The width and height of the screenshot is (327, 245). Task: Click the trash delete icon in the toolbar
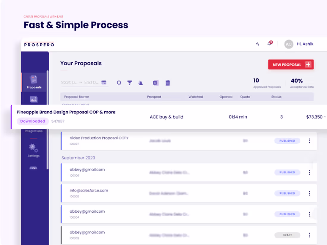pyautogui.click(x=168, y=83)
